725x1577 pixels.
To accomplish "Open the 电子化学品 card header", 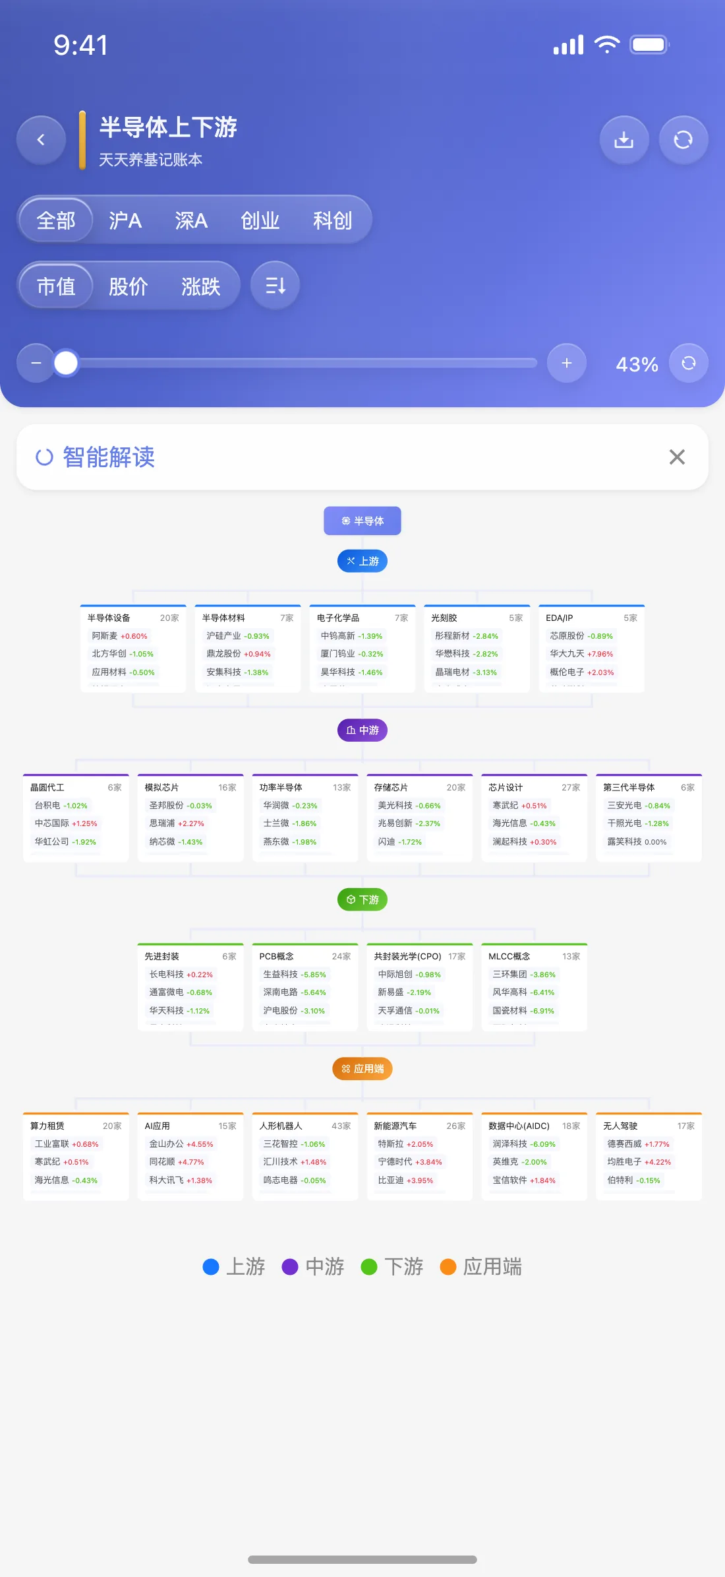I will [x=362, y=618].
